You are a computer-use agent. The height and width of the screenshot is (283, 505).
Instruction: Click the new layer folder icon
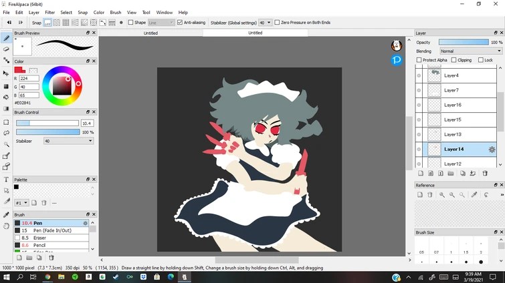pyautogui.click(x=451, y=174)
